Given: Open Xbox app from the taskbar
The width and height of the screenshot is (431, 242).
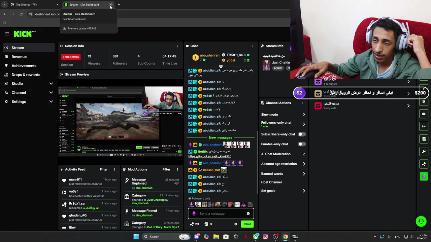Looking at the screenshot, I should point(256,237).
